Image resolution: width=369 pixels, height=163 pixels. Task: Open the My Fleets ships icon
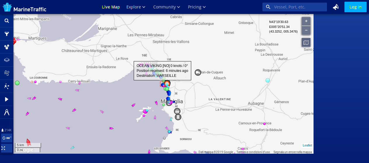click(x=7, y=47)
